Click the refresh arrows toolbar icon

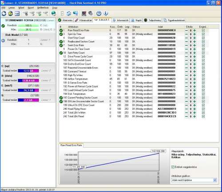tap(4, 14)
